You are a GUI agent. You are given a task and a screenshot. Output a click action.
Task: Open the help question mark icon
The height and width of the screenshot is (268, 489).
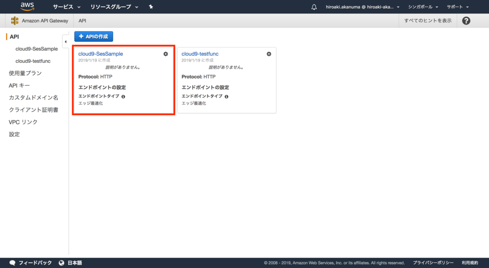point(466,21)
